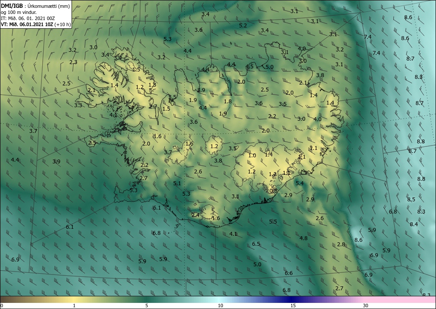Click the 4.8 value in southeast ocean
Viewport: 436px width, 309px height.
click(303, 238)
